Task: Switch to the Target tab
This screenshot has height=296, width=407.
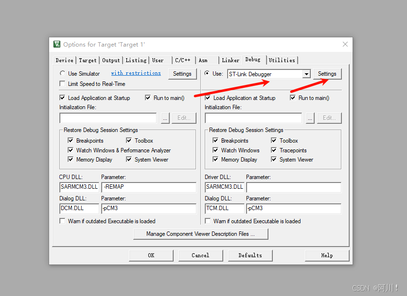Action: coord(88,60)
